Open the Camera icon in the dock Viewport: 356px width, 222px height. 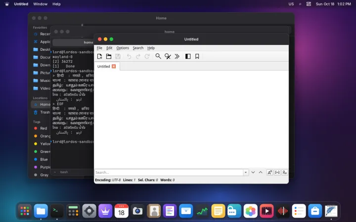pos(137,211)
